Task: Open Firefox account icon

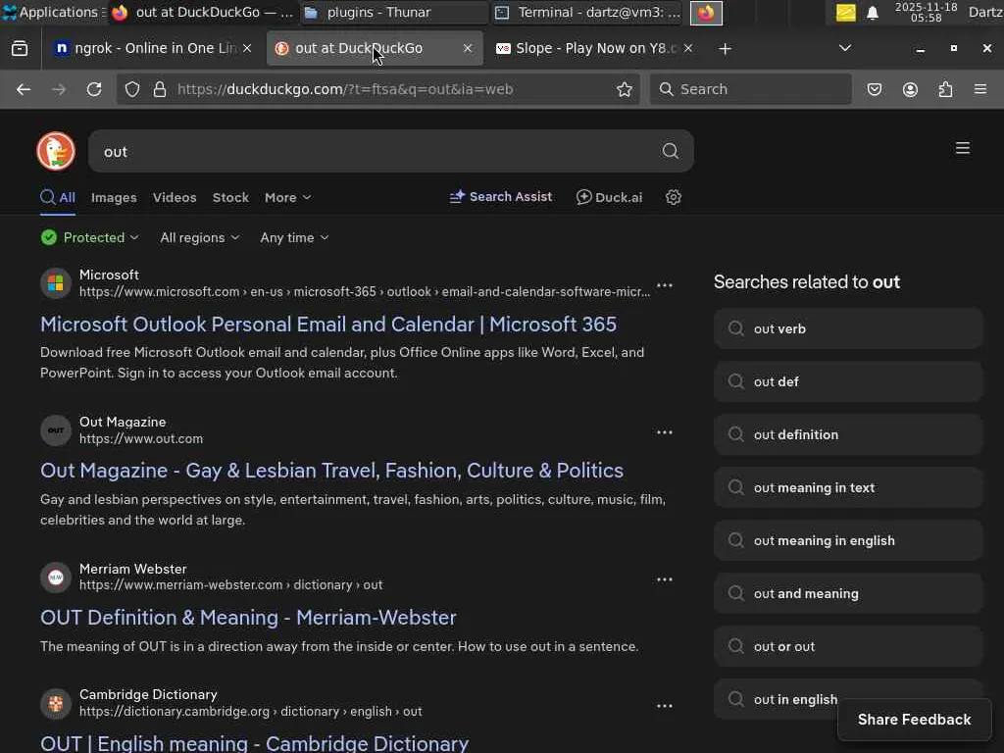Action: pyautogui.click(x=910, y=89)
